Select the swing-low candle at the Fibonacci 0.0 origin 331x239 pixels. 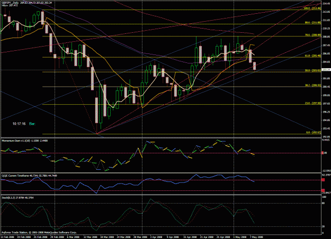pyautogui.click(x=96, y=110)
